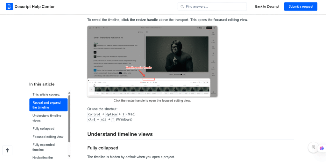326x164 pixels.
Task: Click the bold 'focused editing view' text
Action: point(230,20)
